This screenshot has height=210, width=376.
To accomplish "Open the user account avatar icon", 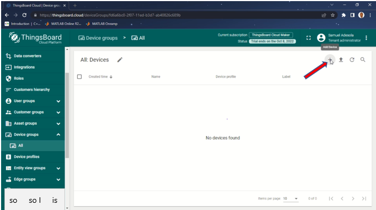I will coord(321,38).
